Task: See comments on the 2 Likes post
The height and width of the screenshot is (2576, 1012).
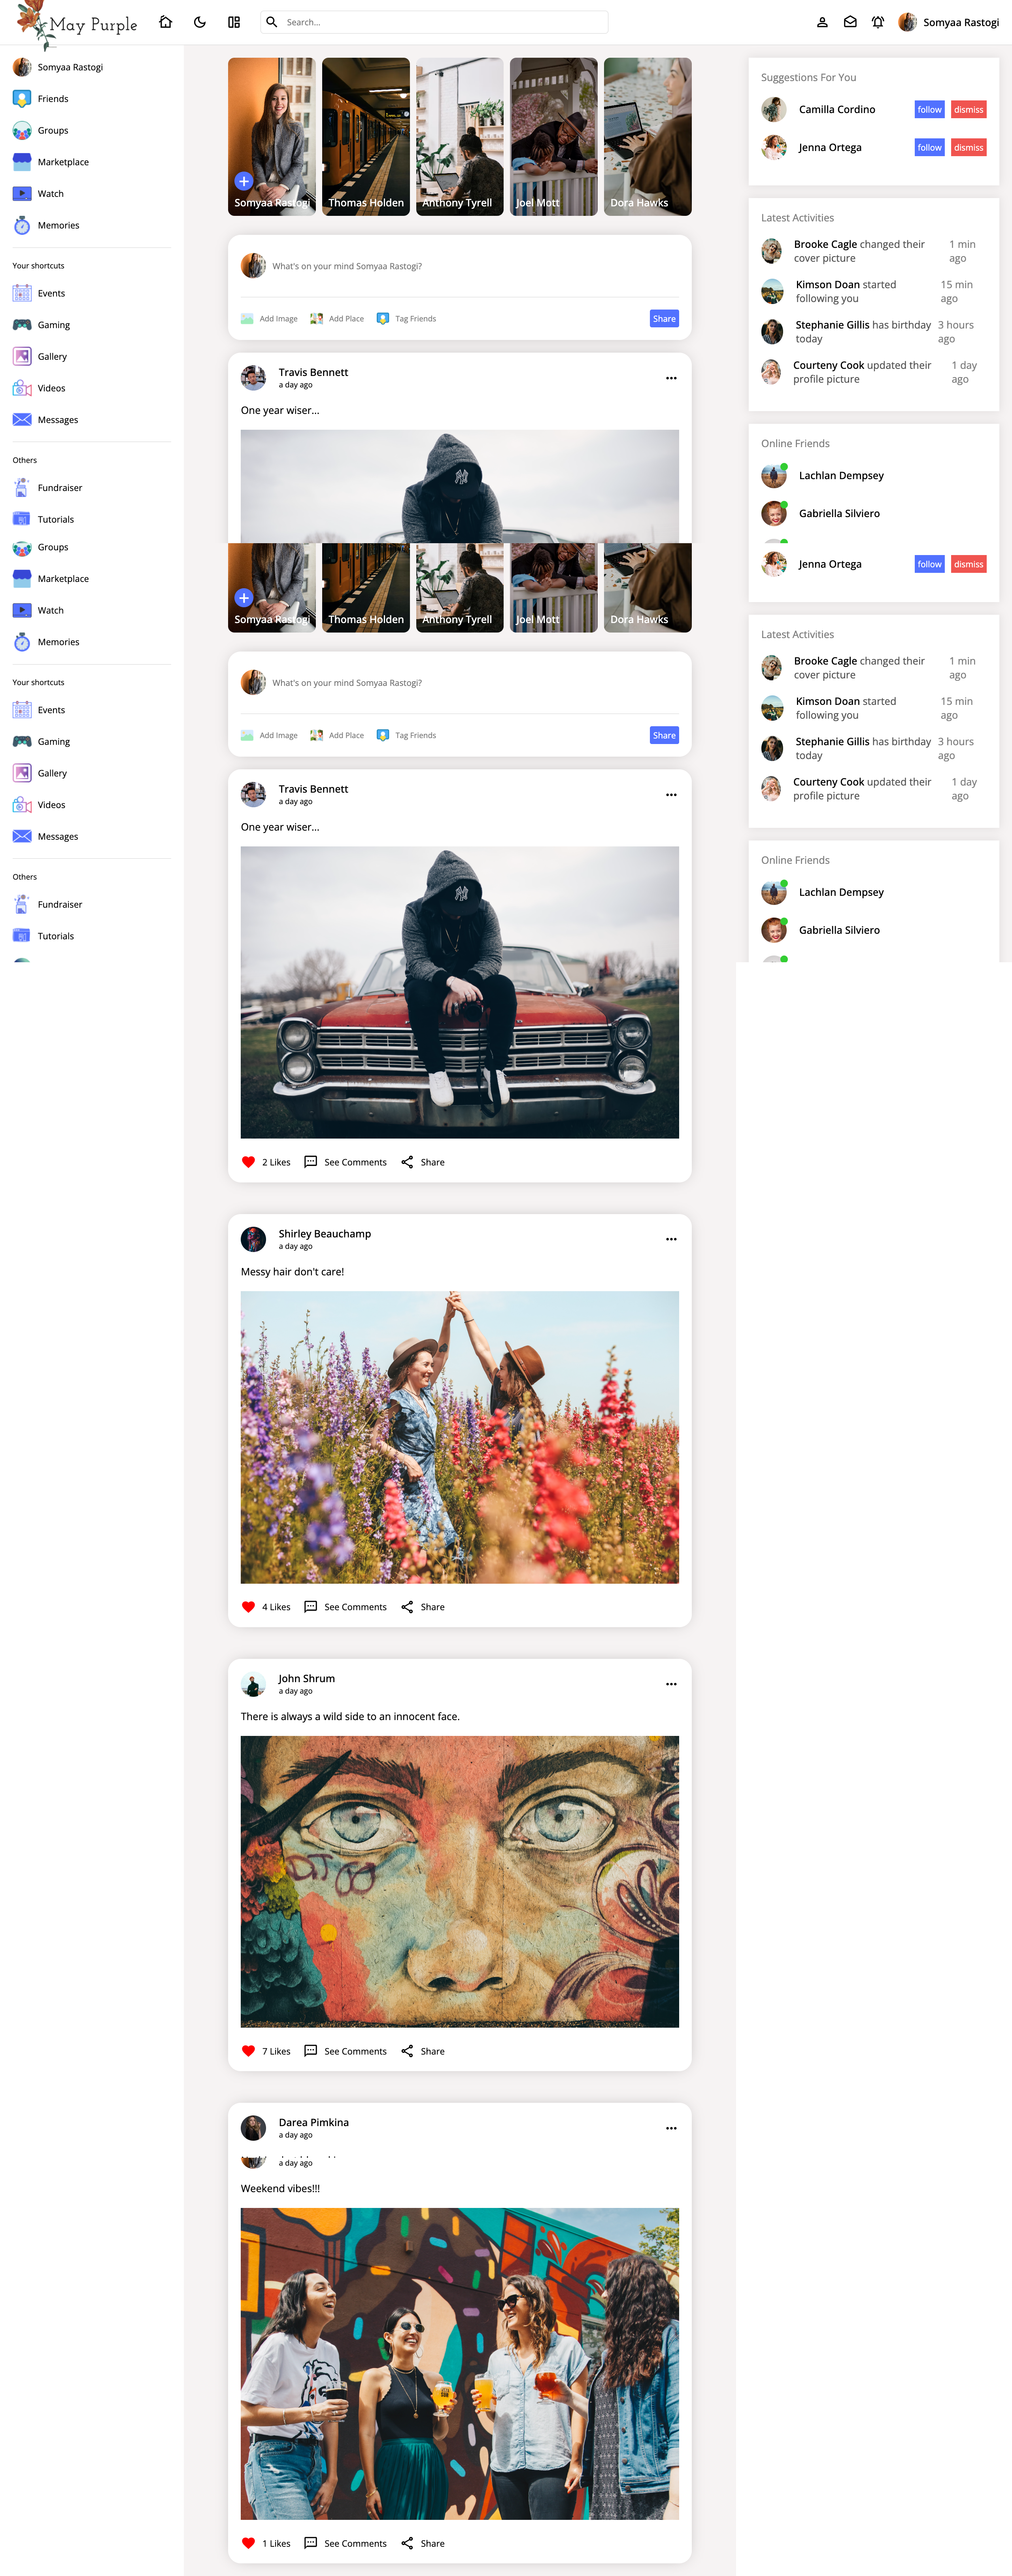Action: [x=345, y=1162]
